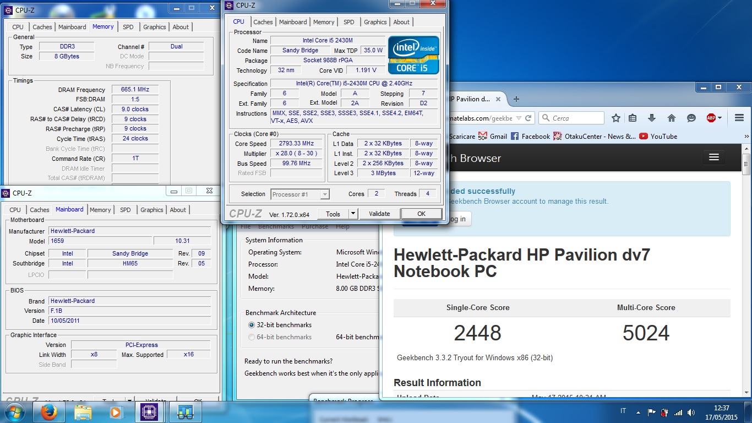This screenshot has height=423, width=752.
Task: Open the Firefox downloads arrow icon
Action: point(652,118)
